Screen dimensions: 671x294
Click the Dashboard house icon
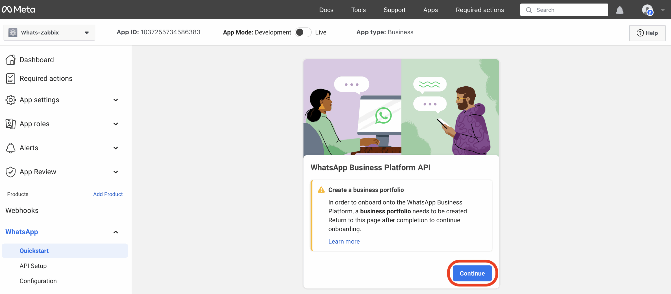(10, 60)
